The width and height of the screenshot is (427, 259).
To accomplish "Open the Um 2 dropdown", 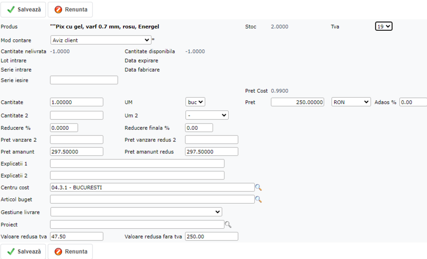I will [x=206, y=115].
